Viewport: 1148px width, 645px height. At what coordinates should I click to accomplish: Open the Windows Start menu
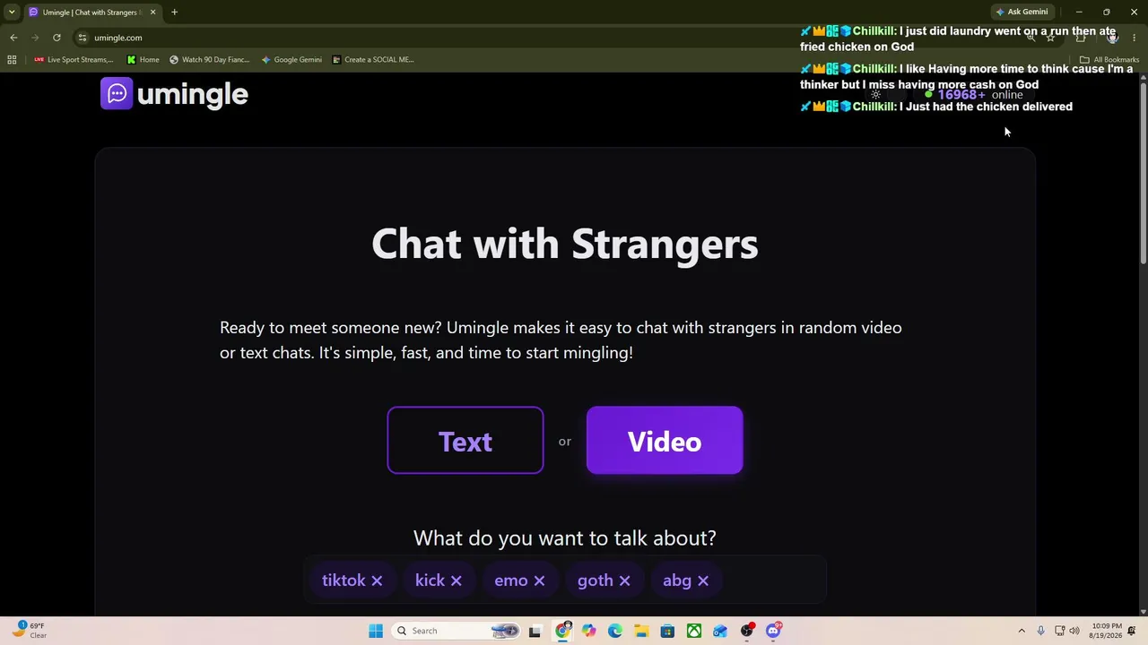tap(376, 631)
